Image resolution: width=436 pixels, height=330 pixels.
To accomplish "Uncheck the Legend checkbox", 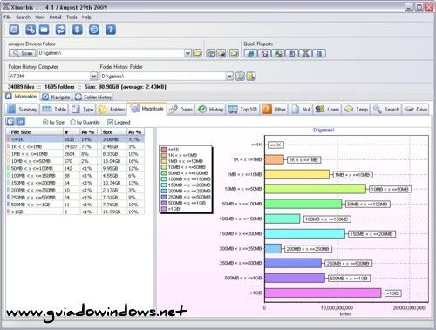I will tap(110, 122).
